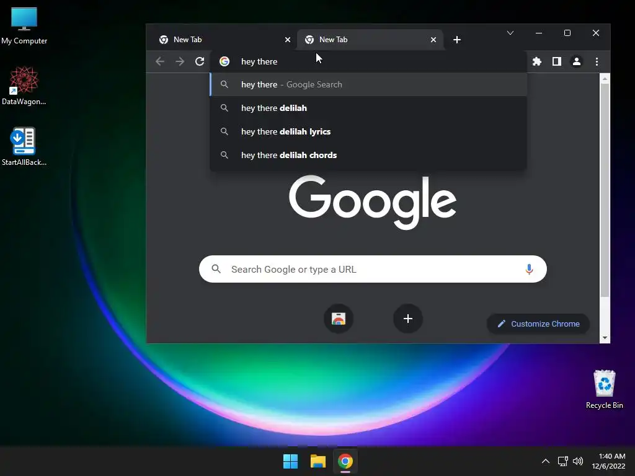
Task: Minimize the Chrome window
Action: pyautogui.click(x=539, y=33)
